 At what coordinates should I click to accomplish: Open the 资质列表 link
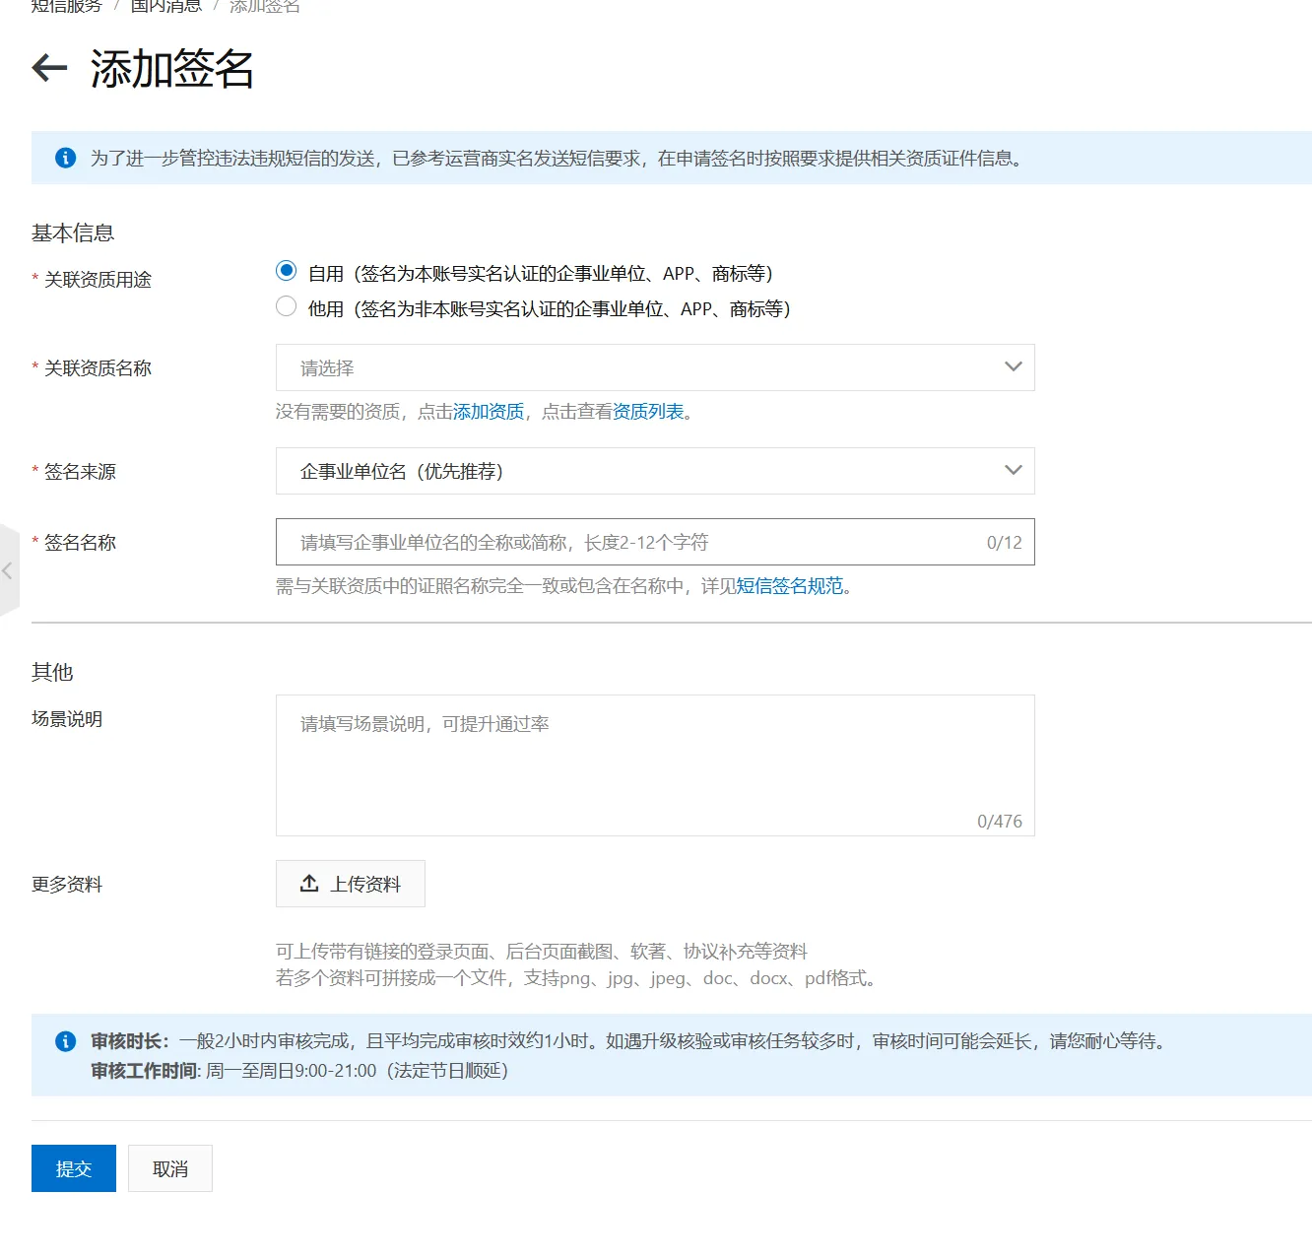coord(648,412)
